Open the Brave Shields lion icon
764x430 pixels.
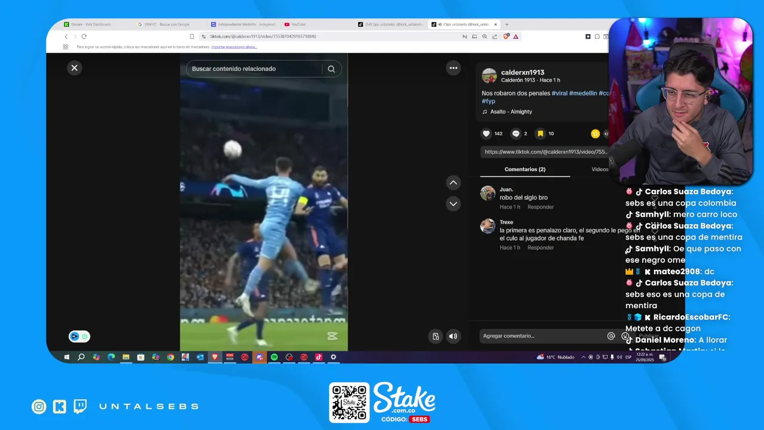507,36
